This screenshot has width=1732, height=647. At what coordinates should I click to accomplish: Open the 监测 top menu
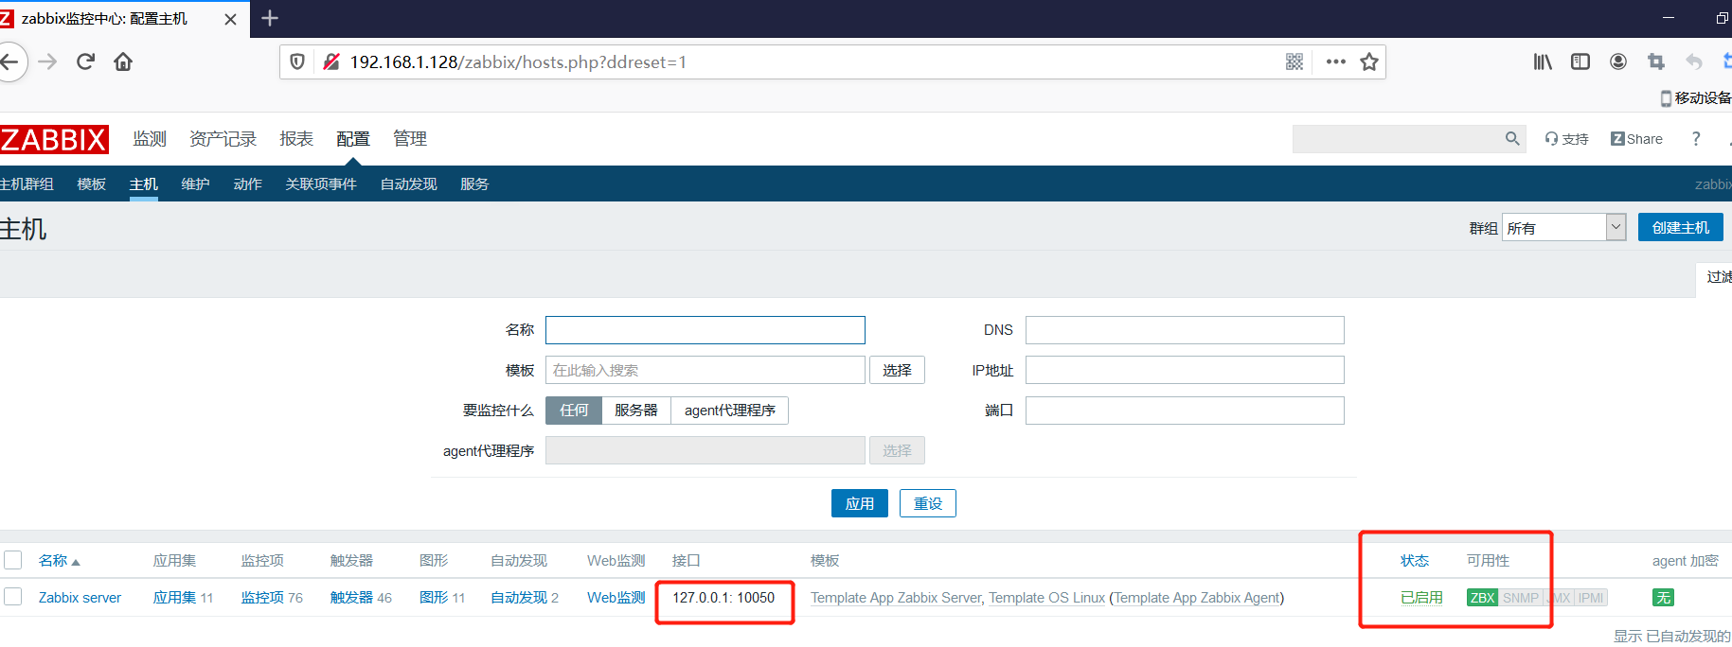(x=150, y=139)
